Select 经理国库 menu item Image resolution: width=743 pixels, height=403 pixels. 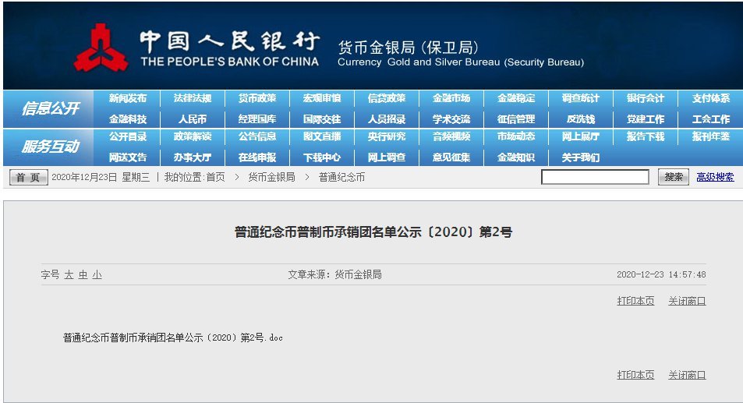(257, 118)
